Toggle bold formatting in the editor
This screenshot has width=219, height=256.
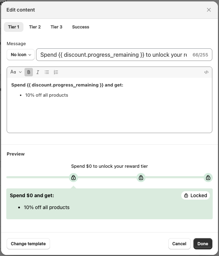click(x=29, y=72)
